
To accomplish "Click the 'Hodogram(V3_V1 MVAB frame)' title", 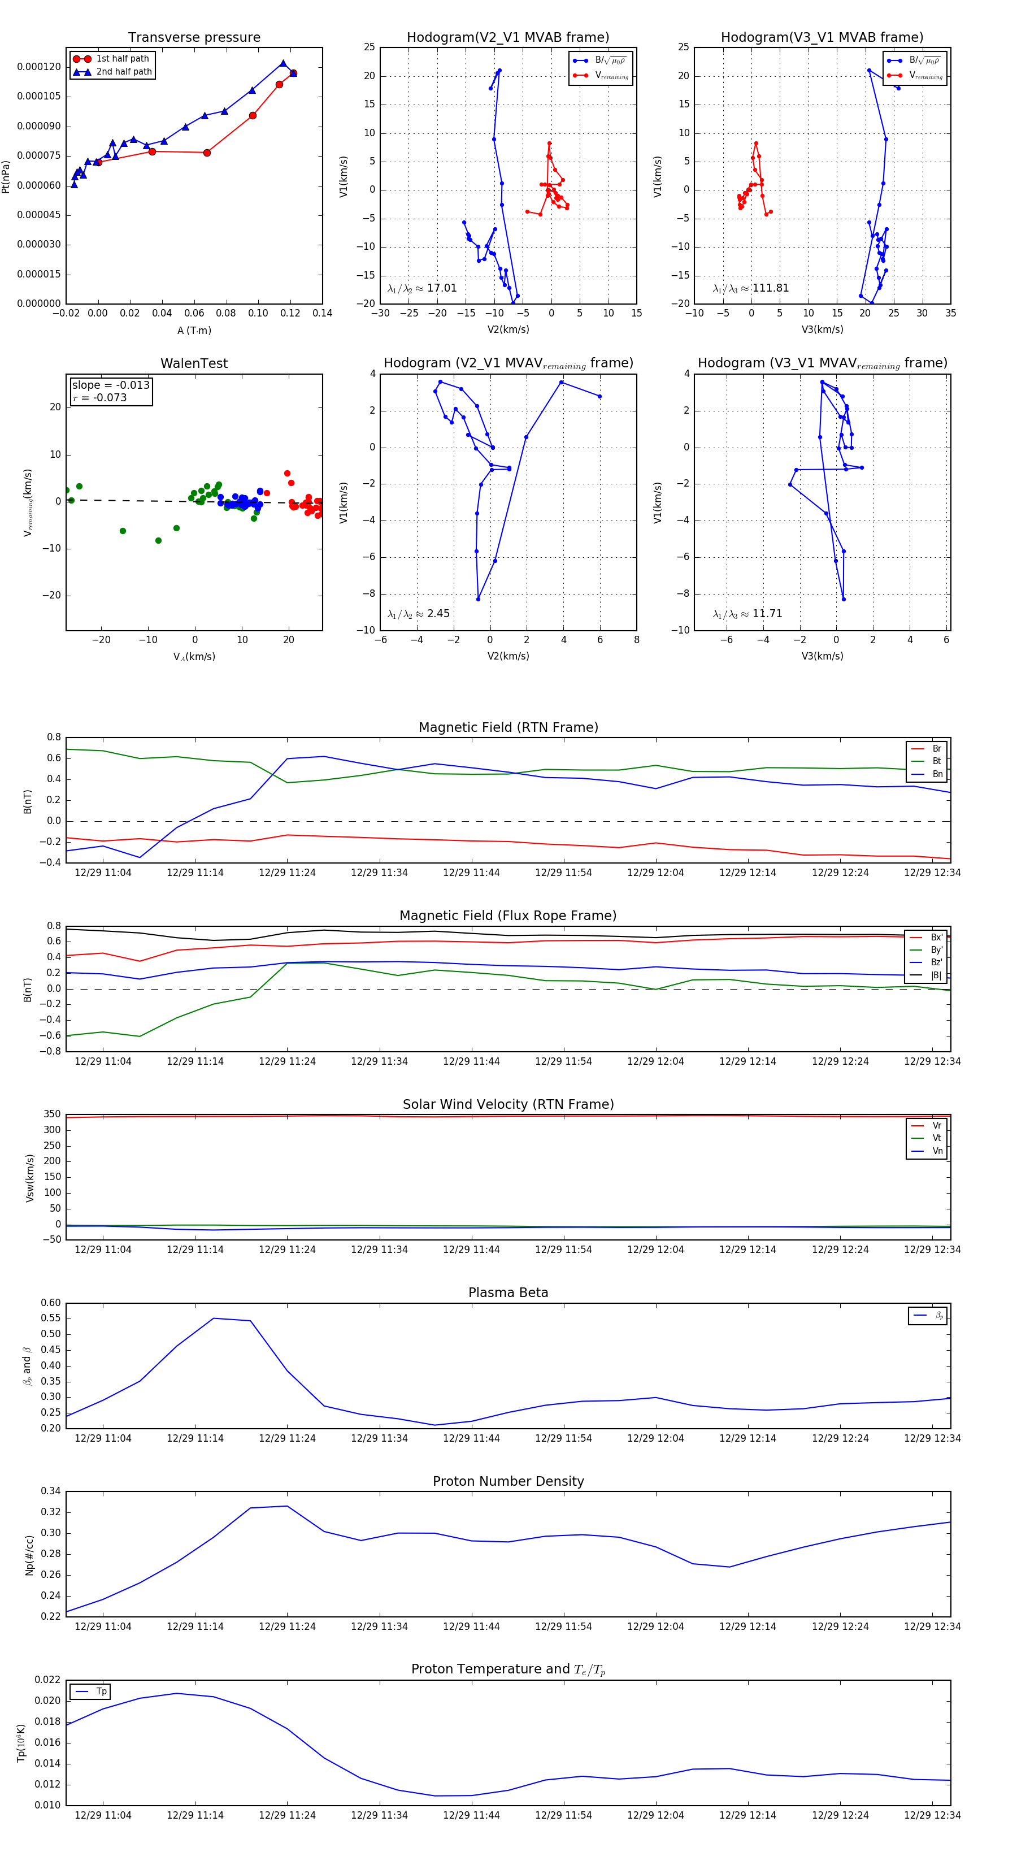I will [822, 37].
